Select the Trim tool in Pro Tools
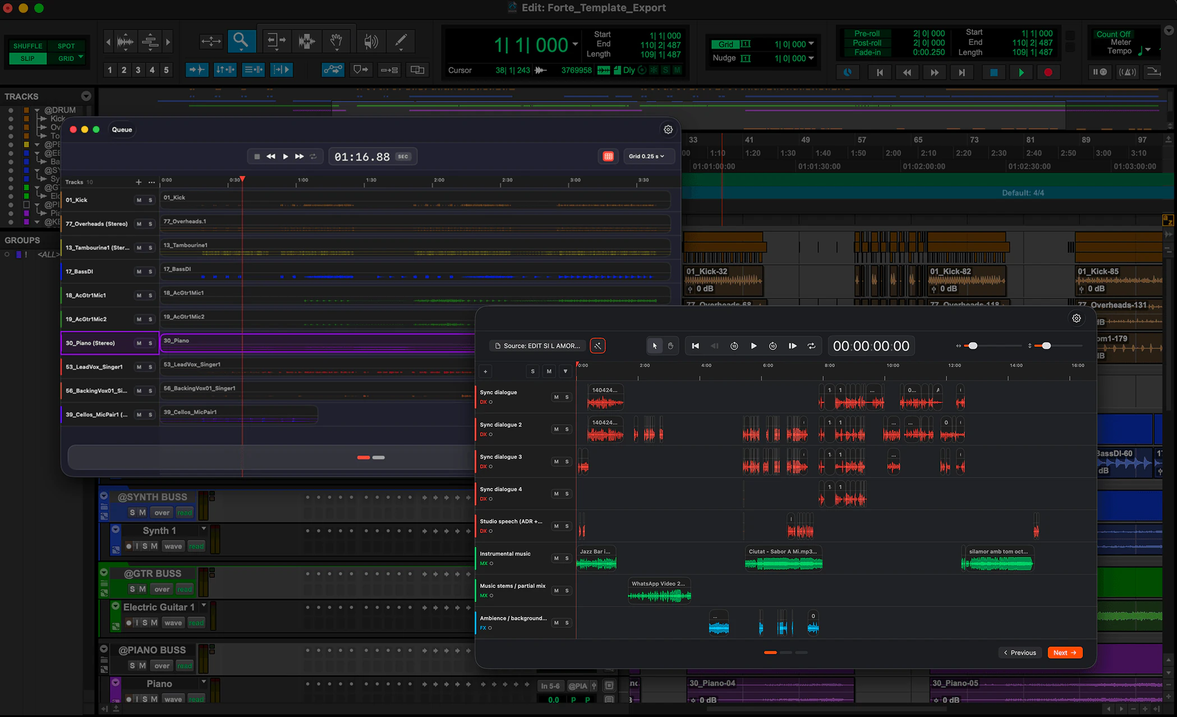This screenshot has height=717, width=1177. tap(275, 41)
